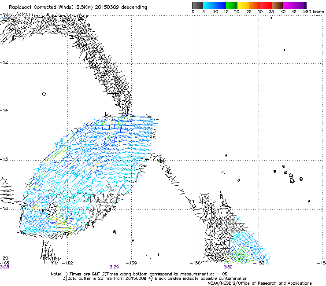326x286 pixels.
Task: Click the '25' legend scale number
Action: coord(249,12)
